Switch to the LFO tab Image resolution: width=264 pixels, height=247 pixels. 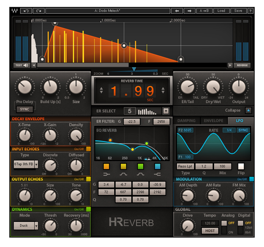pyautogui.click(x=240, y=121)
